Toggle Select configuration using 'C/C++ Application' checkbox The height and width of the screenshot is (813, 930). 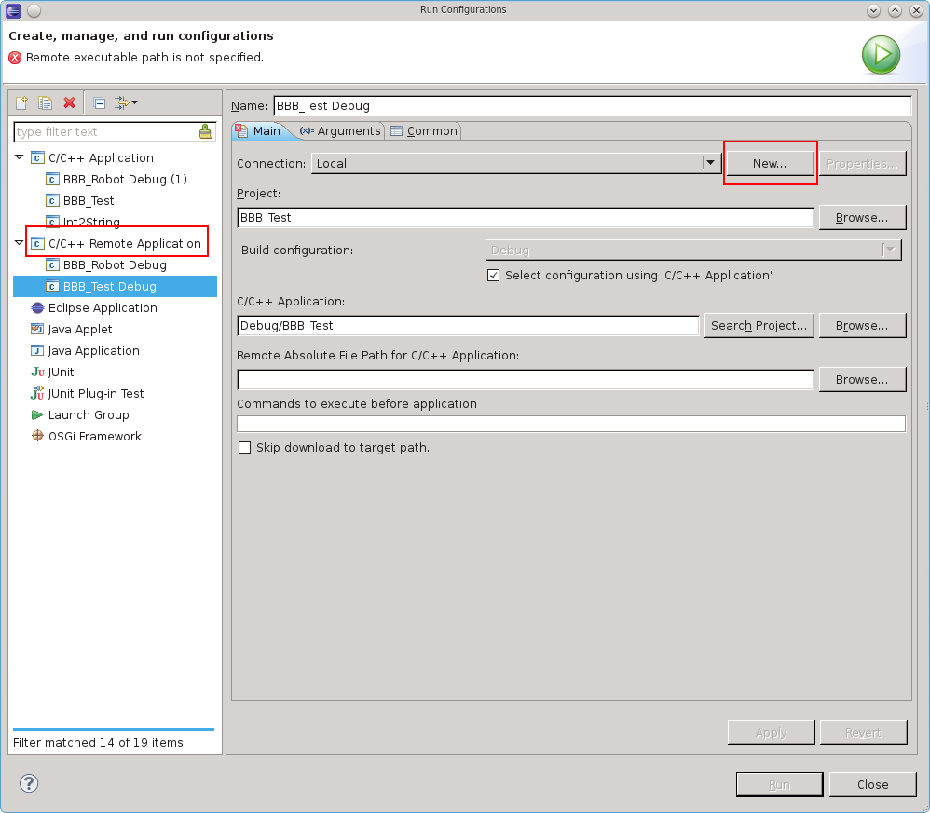click(x=493, y=275)
